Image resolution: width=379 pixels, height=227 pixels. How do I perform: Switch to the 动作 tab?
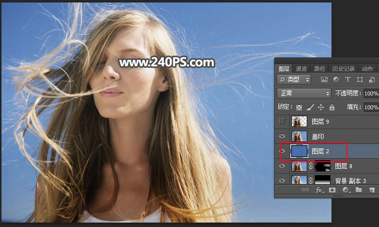[x=368, y=69]
